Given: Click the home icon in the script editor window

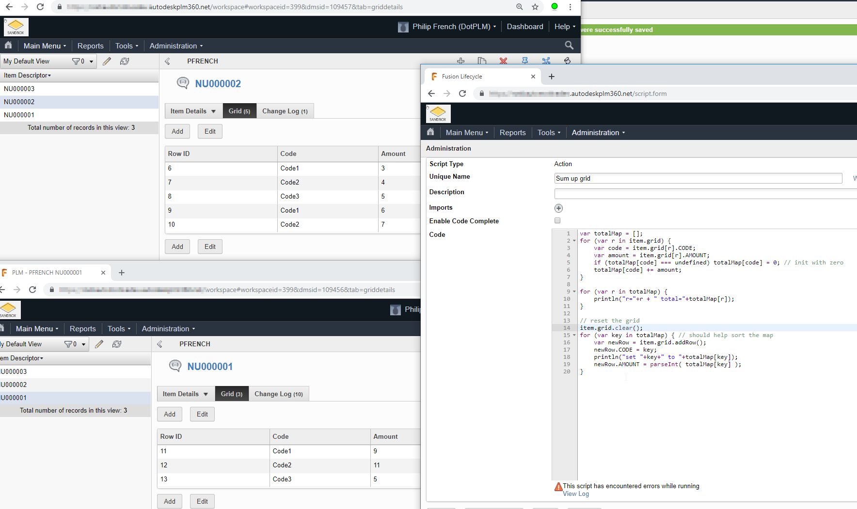Looking at the screenshot, I should [430, 132].
